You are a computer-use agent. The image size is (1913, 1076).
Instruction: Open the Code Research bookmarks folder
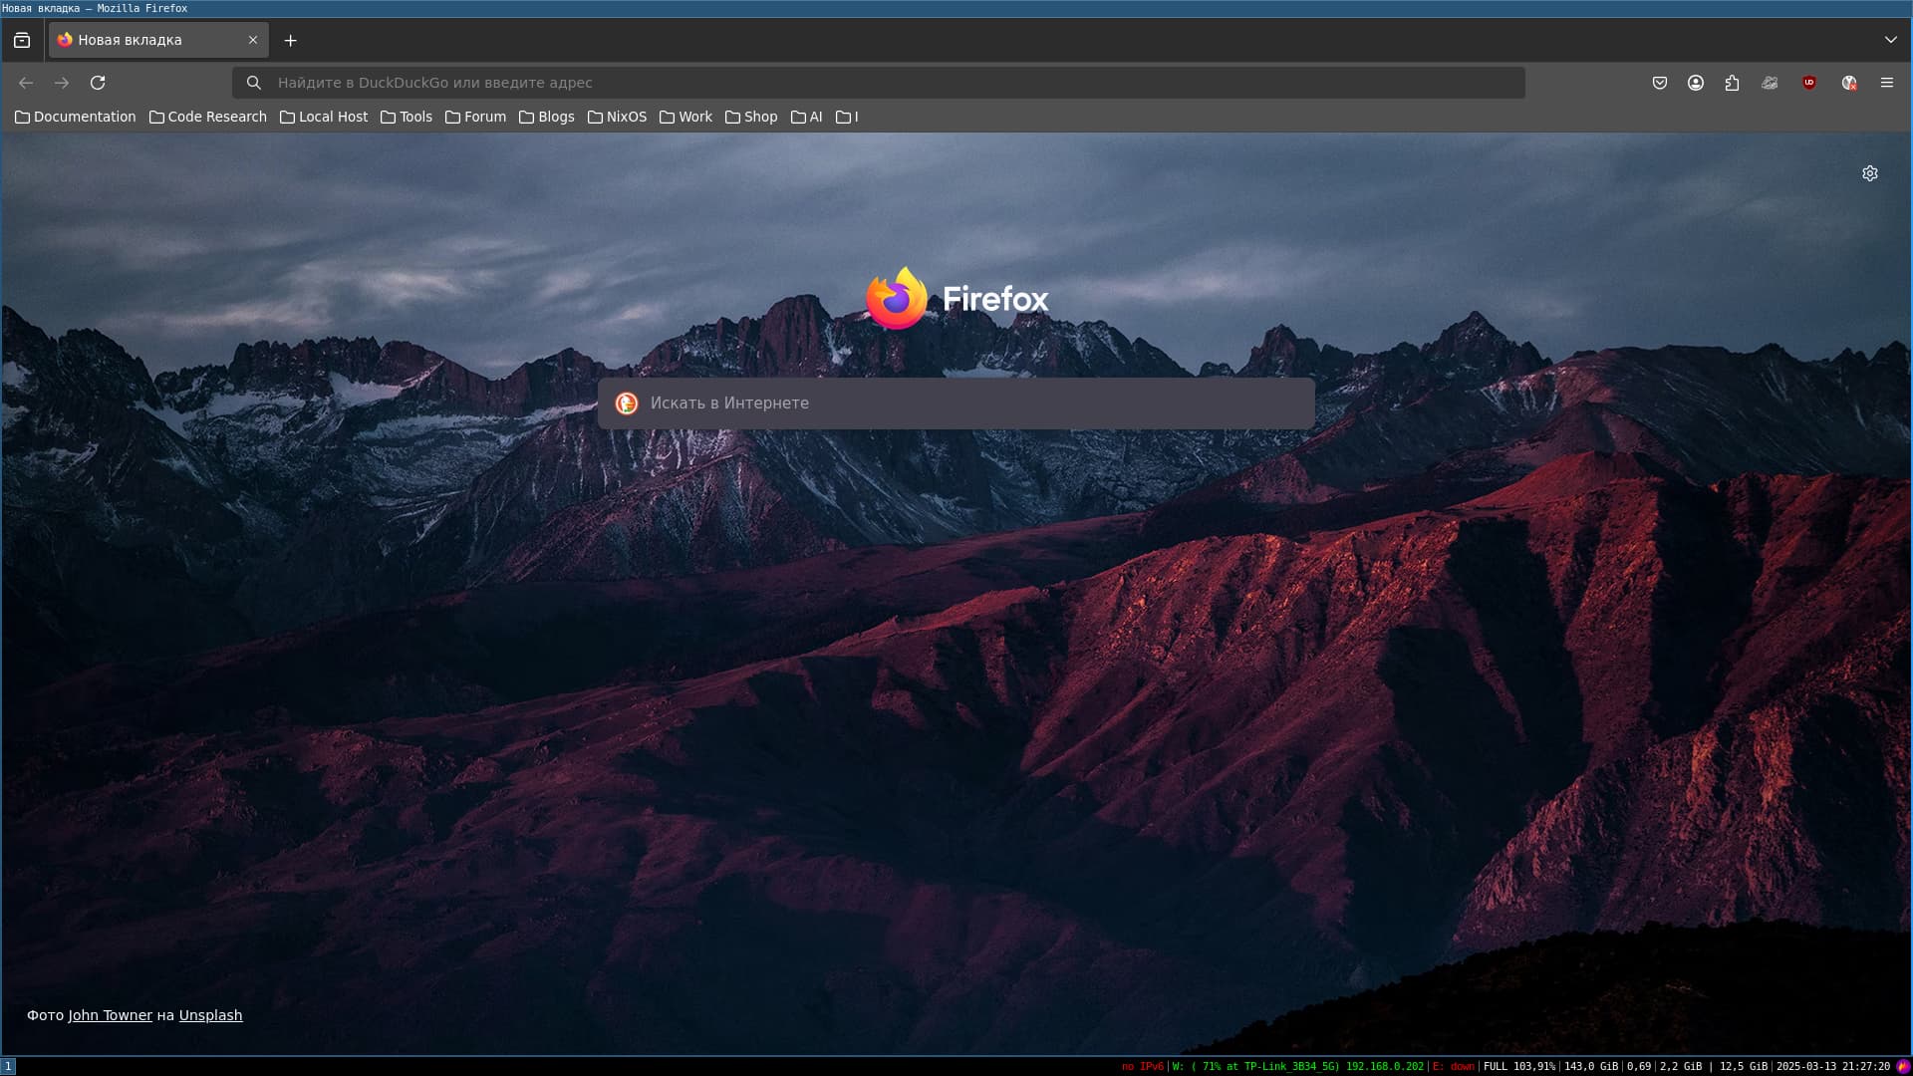pyautogui.click(x=208, y=117)
